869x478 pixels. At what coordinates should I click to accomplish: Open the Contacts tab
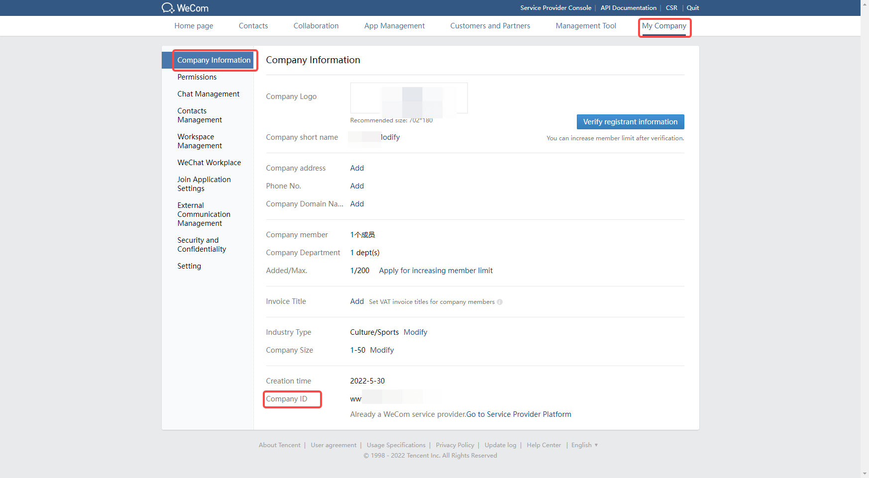tap(253, 26)
